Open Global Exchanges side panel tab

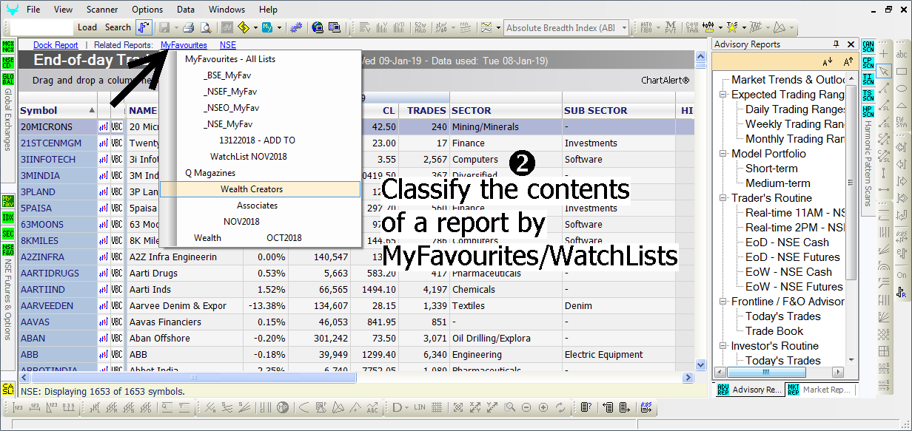[8, 118]
